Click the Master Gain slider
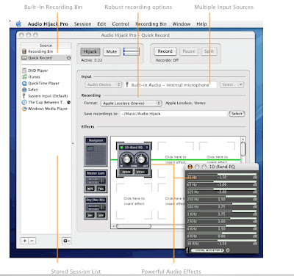Viewport: 294px width, 276px height. point(96,181)
